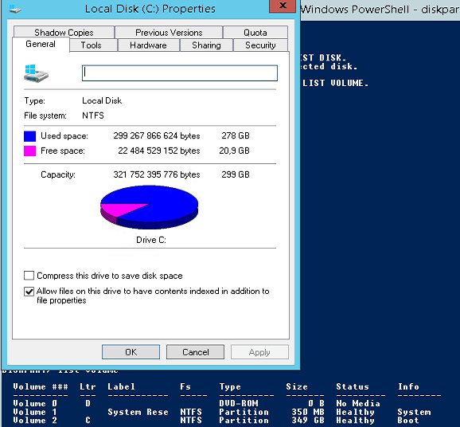Click the Windows PowerShell window title bar

tap(380, 10)
